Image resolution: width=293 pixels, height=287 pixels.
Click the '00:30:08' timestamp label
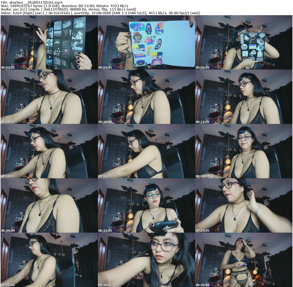point(203,285)
